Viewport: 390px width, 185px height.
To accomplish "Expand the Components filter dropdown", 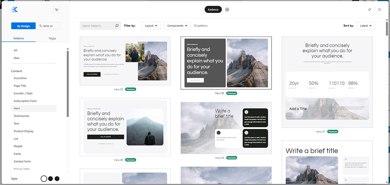I will coord(177,26).
